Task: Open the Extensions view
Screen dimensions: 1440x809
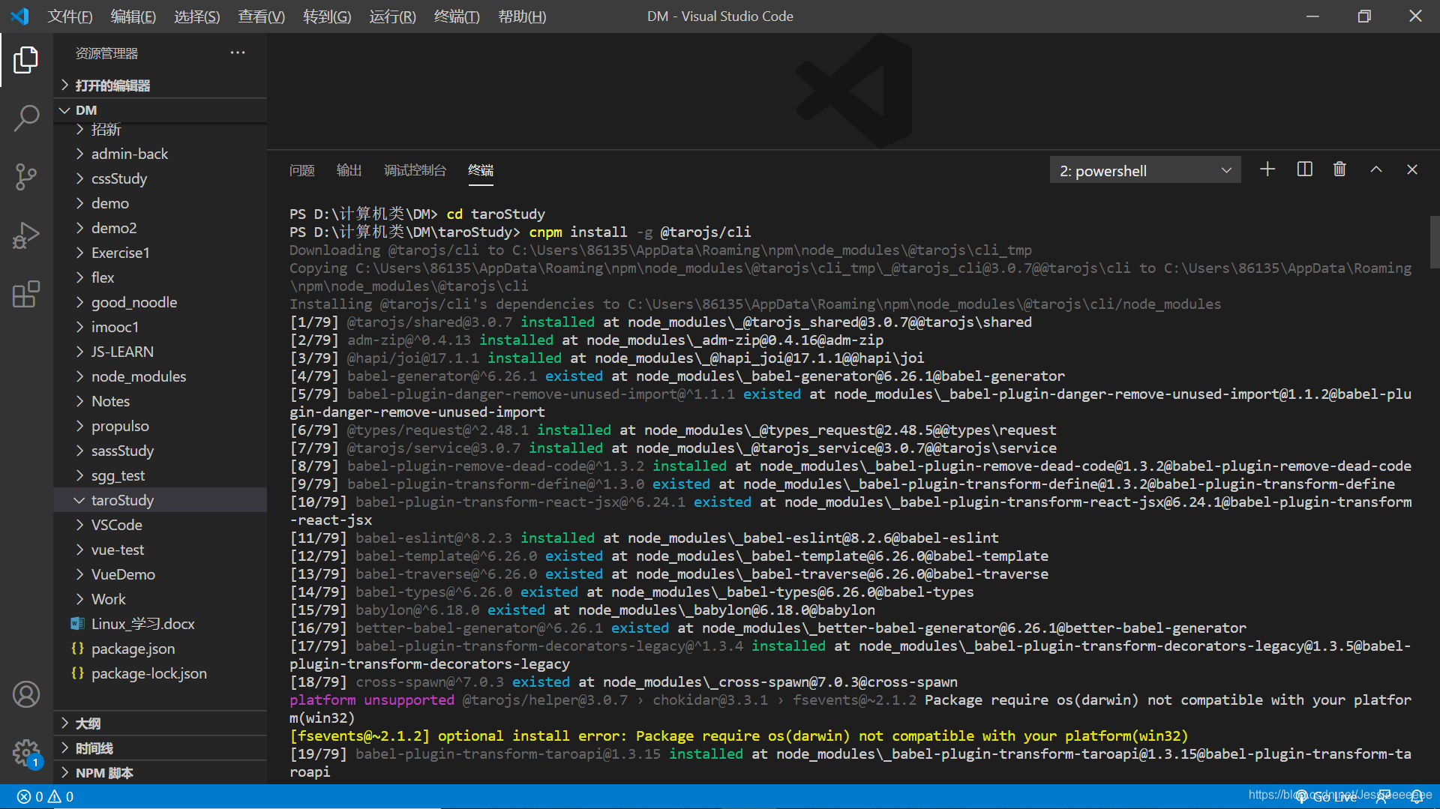Action: [26, 294]
